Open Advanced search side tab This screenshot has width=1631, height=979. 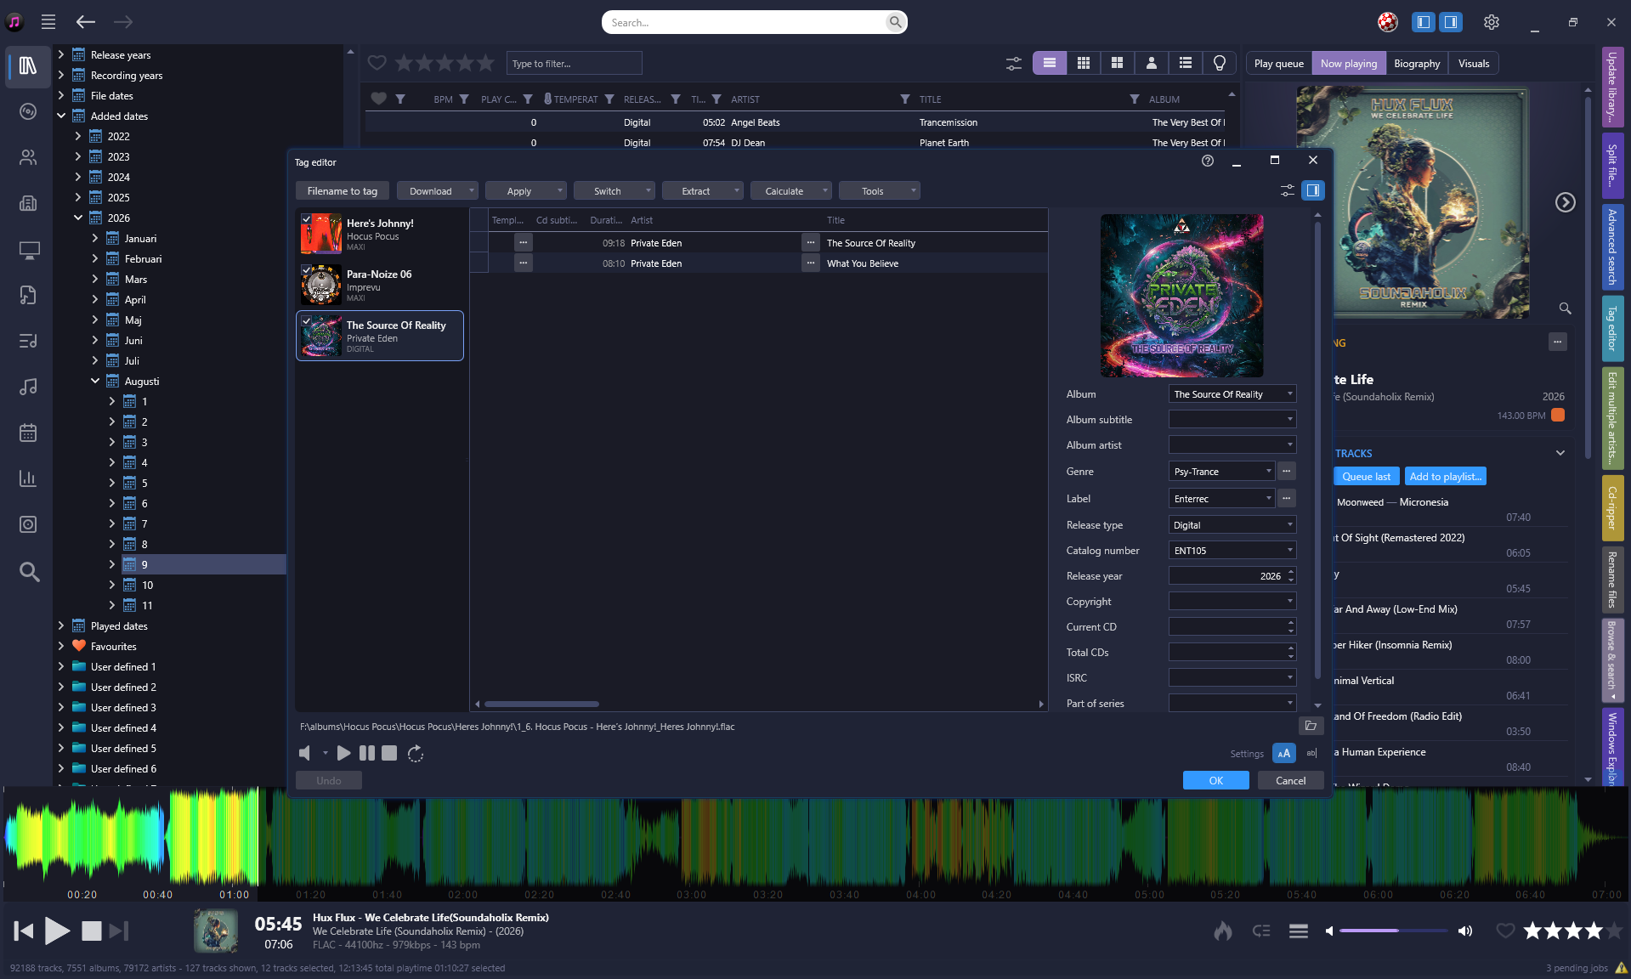coord(1612,246)
